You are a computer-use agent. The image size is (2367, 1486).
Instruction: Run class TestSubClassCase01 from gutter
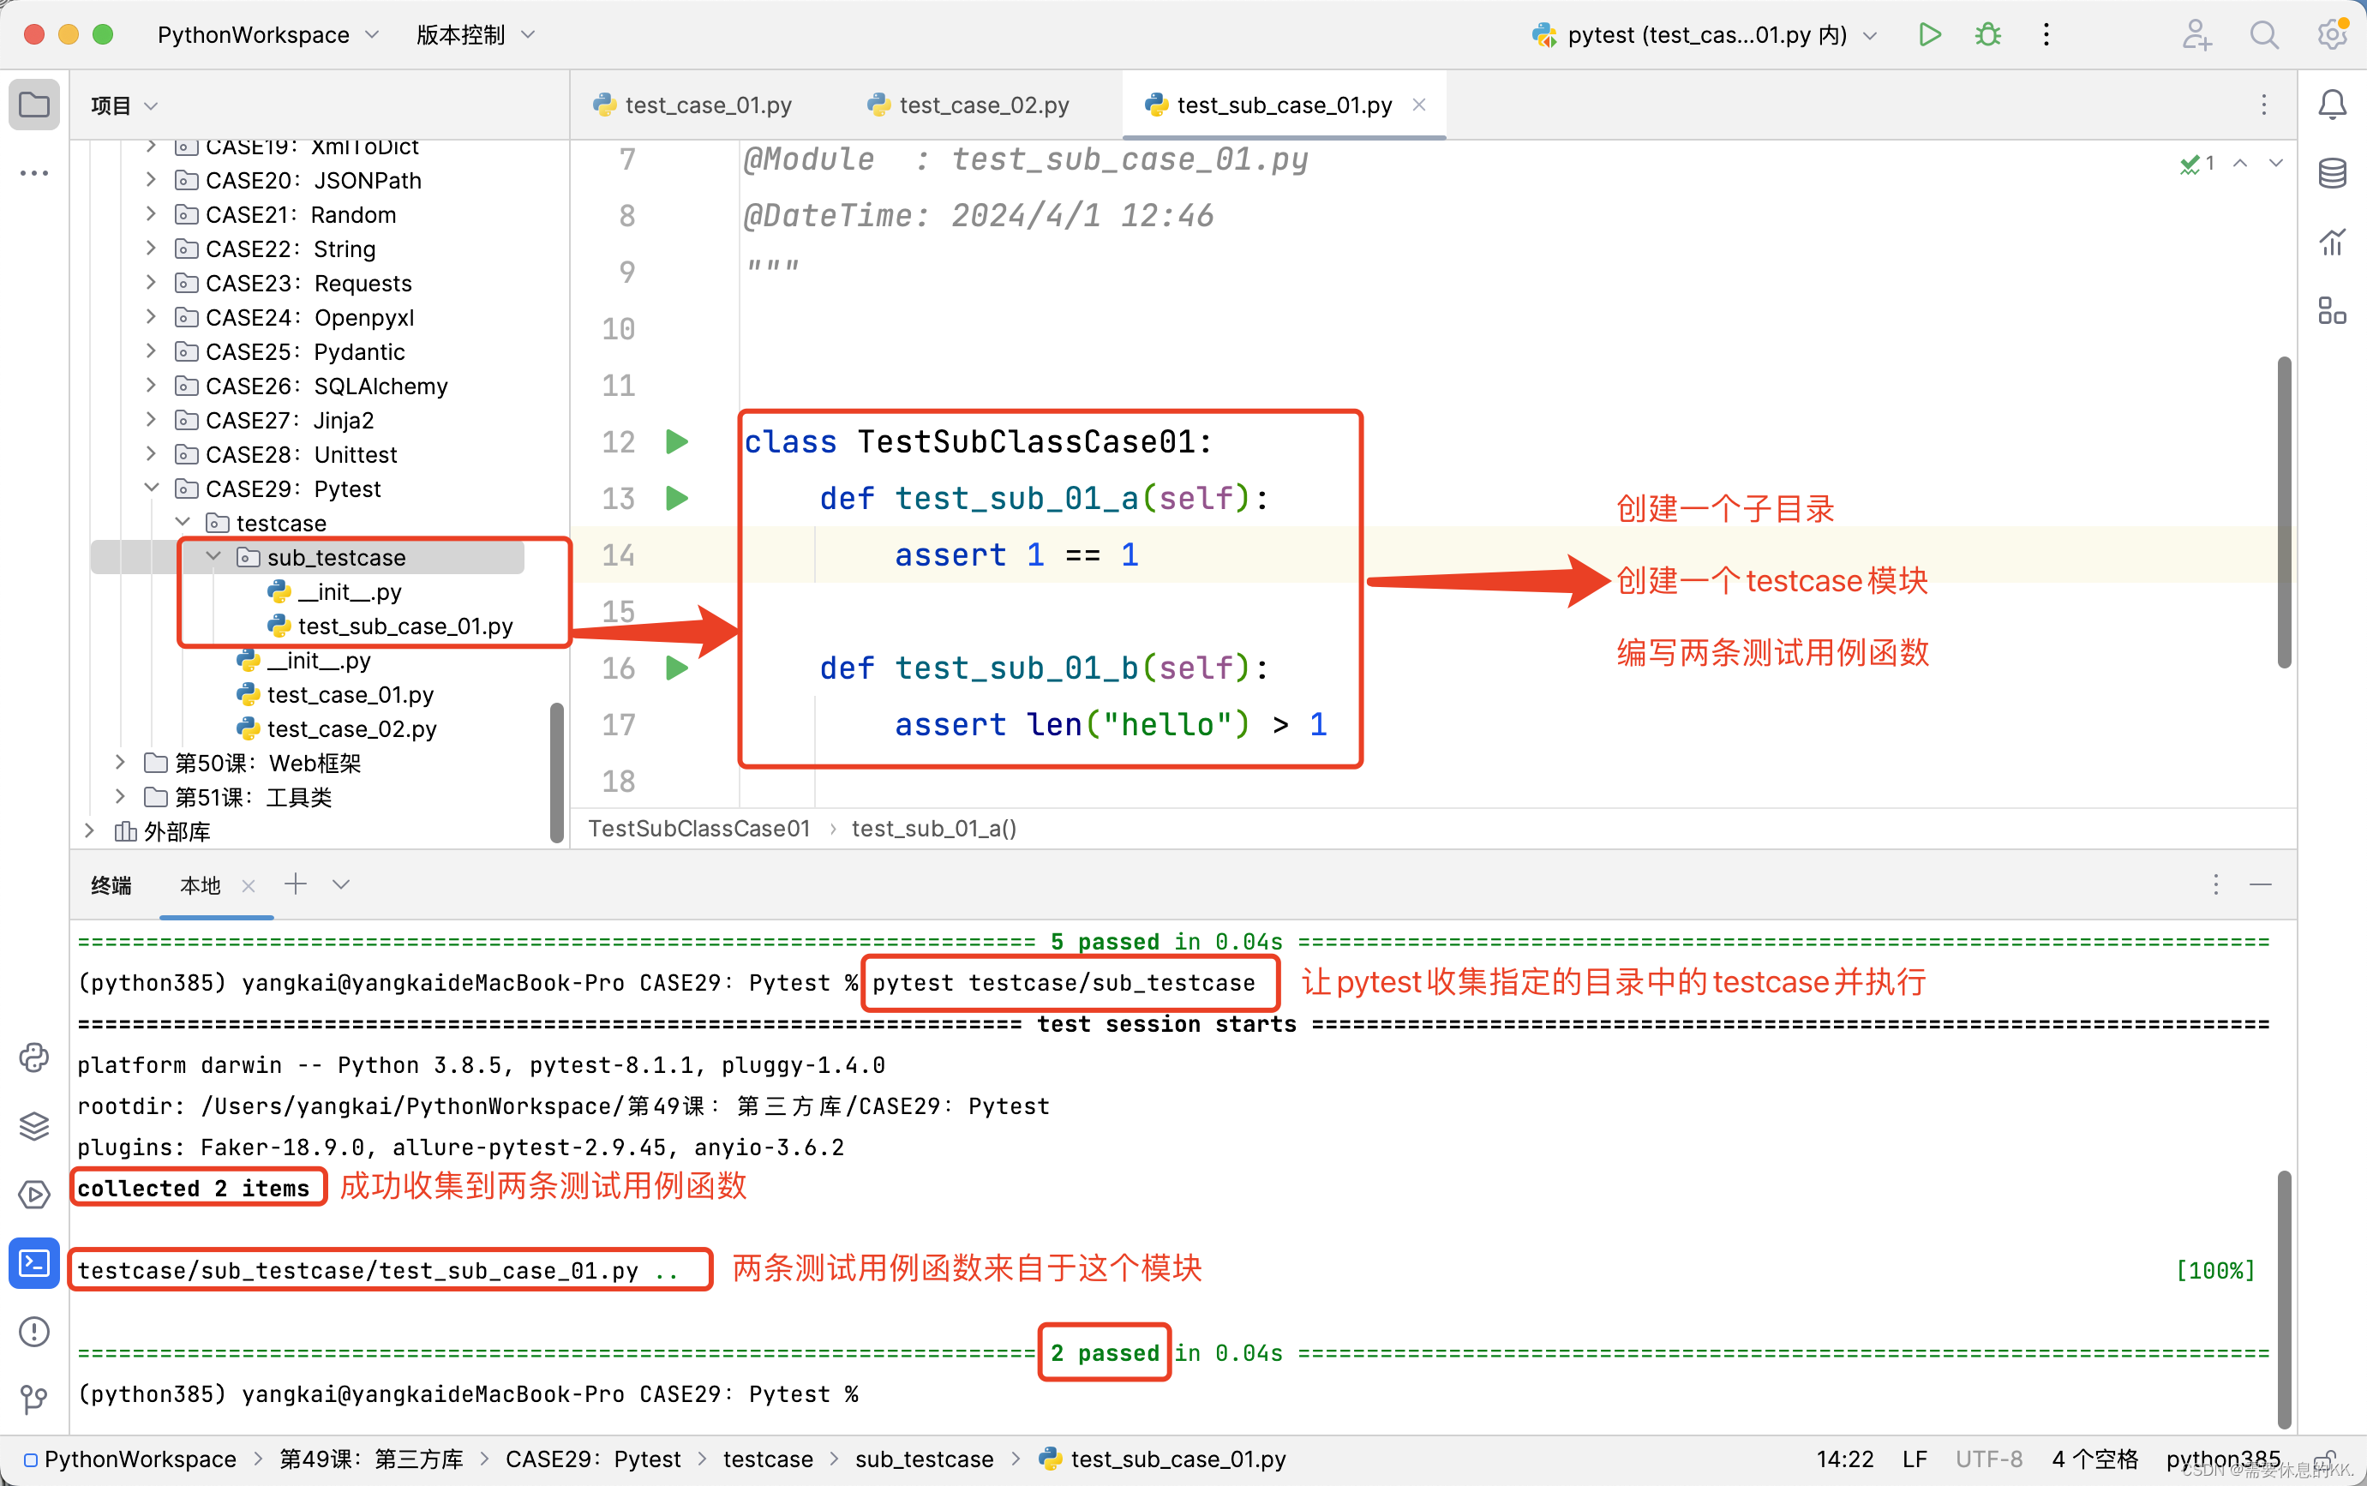tap(677, 441)
